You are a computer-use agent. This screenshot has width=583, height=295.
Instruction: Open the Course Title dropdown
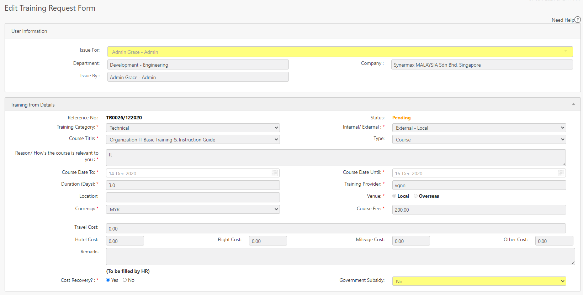193,139
